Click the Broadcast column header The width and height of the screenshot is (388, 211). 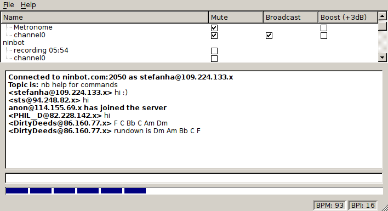pos(290,18)
